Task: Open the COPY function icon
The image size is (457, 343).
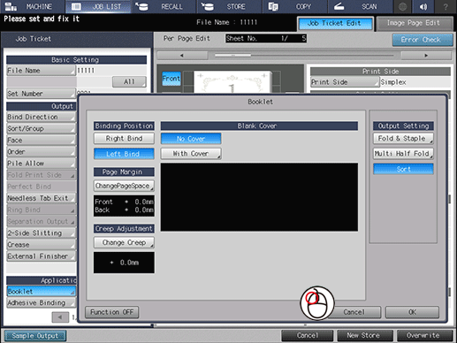Action: pyautogui.click(x=273, y=6)
